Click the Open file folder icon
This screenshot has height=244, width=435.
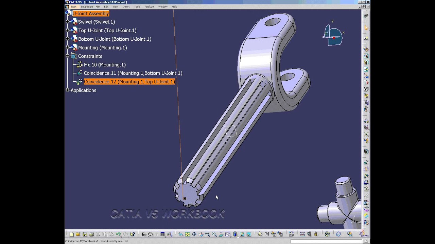[78, 234]
